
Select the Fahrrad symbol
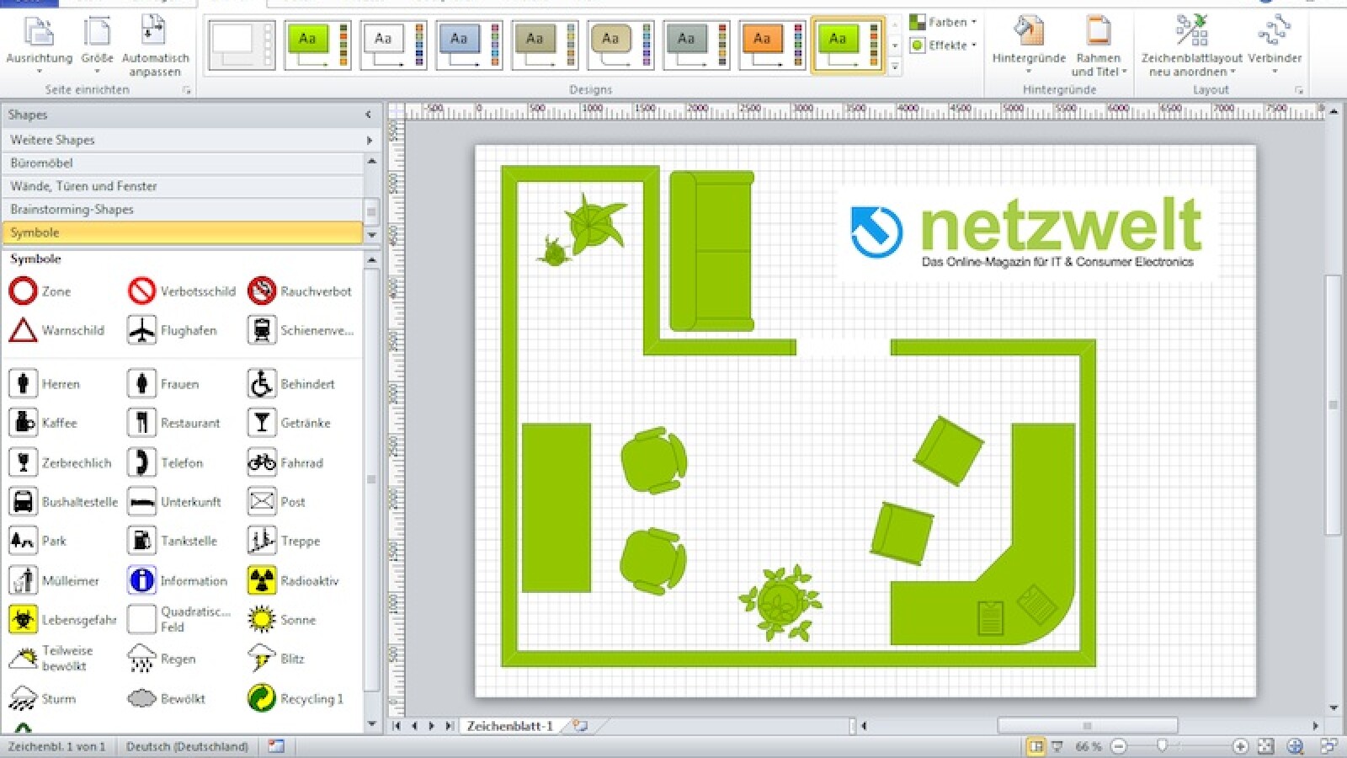[262, 462]
